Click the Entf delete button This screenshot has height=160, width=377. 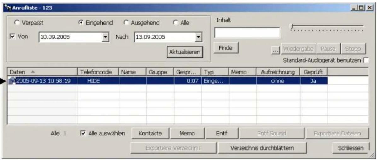pos(222,134)
